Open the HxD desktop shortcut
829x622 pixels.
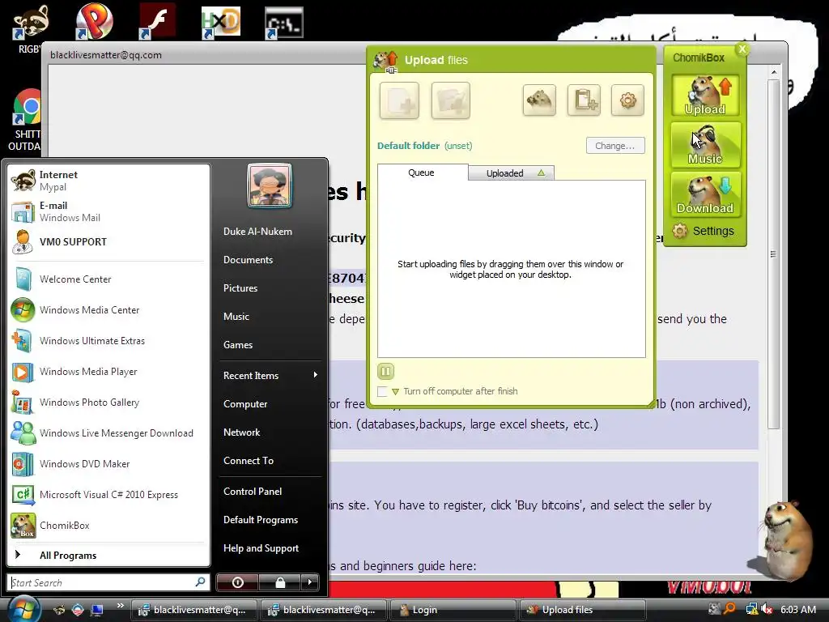pos(220,23)
